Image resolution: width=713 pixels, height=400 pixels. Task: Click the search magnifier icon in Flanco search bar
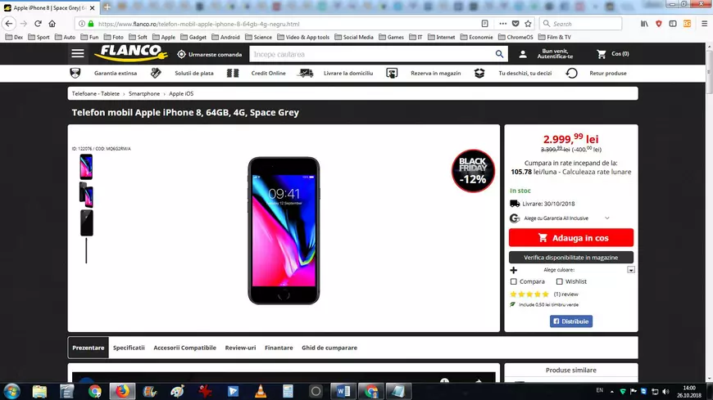(x=499, y=54)
